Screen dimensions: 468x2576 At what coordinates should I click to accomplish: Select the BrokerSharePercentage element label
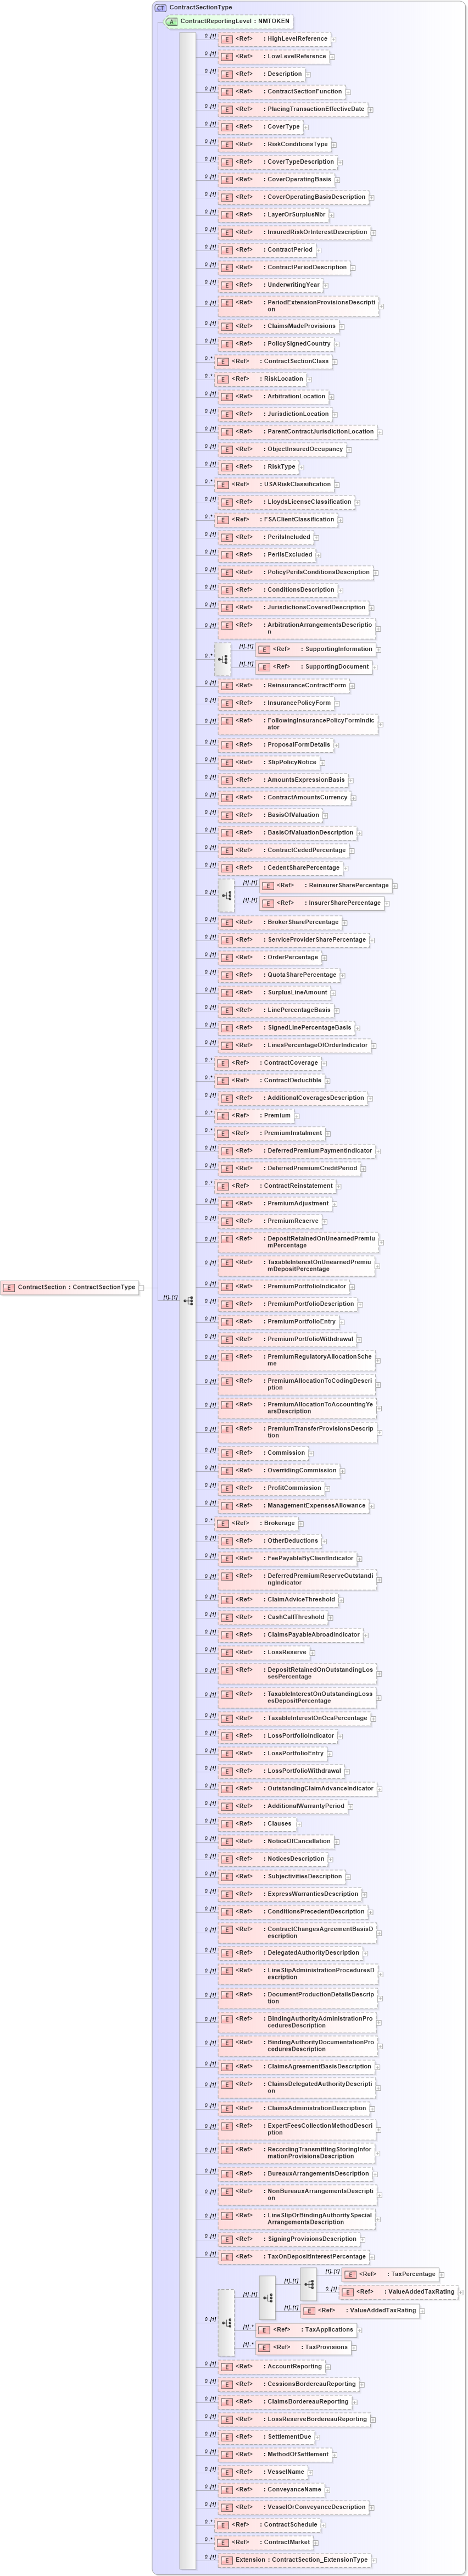tap(302, 922)
